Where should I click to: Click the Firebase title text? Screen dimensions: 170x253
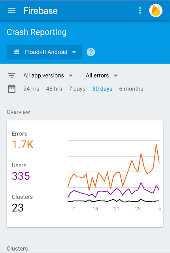point(40,11)
